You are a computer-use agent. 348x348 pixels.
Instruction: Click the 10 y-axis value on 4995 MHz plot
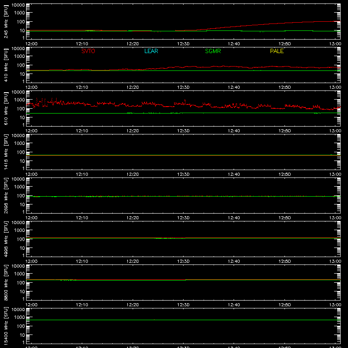click(x=22, y=248)
